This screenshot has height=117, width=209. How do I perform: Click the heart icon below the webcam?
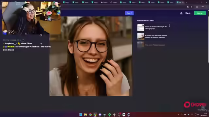point(41,35)
